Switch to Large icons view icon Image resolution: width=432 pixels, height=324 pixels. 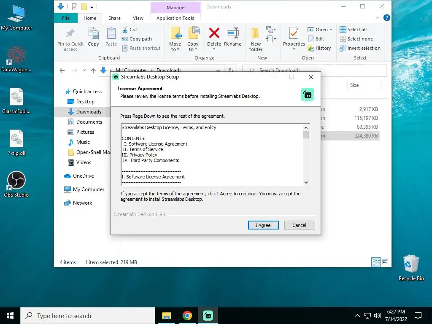385,262
